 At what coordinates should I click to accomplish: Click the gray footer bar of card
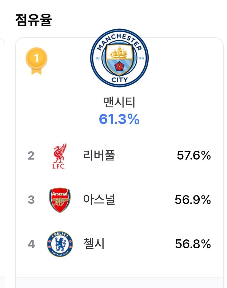click(x=120, y=283)
